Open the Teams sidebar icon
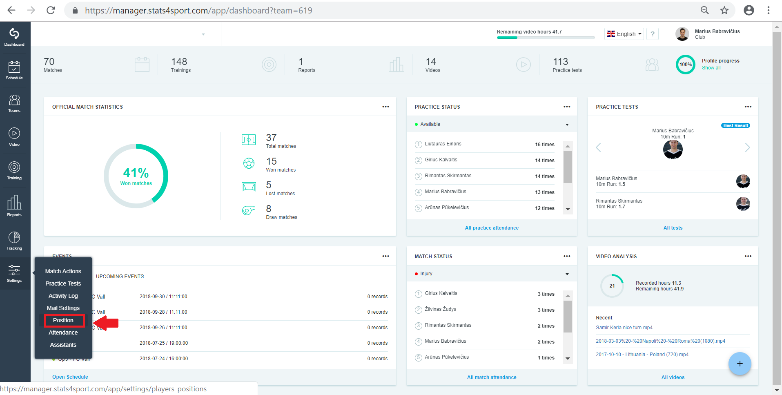Screen dimensions: 782x395 point(14,103)
